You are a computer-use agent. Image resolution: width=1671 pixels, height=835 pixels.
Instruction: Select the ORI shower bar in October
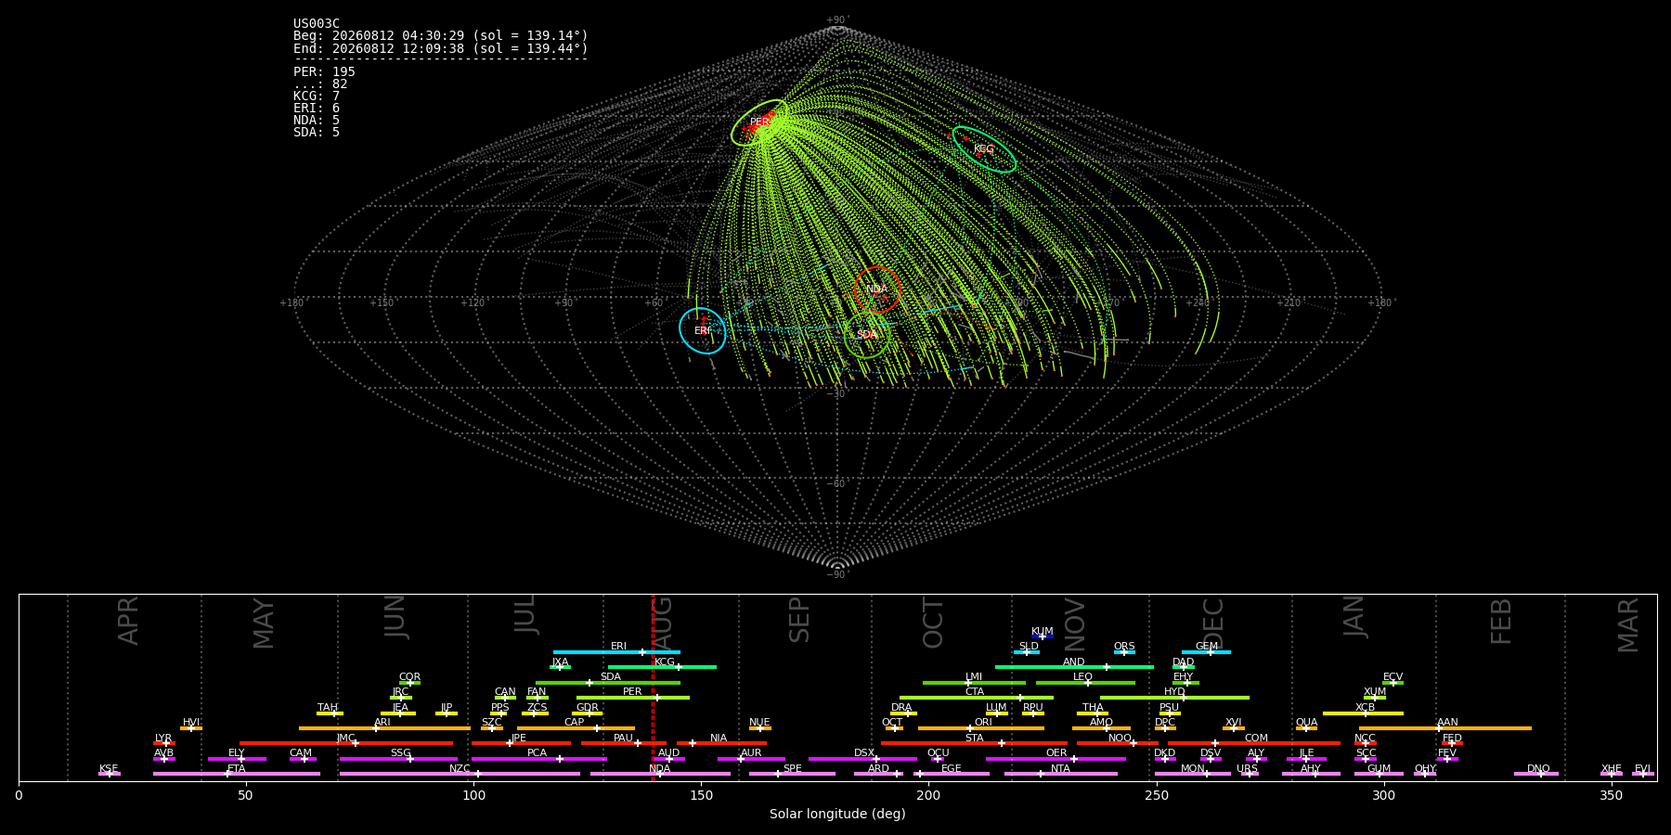pos(981,728)
